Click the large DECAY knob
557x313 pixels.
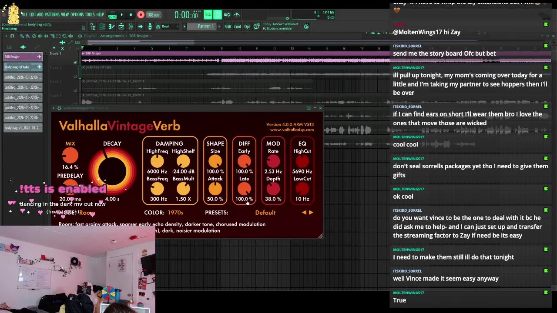pos(112,172)
